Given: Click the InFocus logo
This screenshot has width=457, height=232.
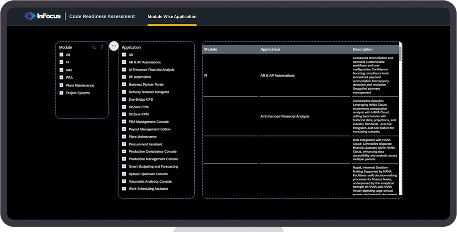Looking at the screenshot, I should tap(42, 16).
